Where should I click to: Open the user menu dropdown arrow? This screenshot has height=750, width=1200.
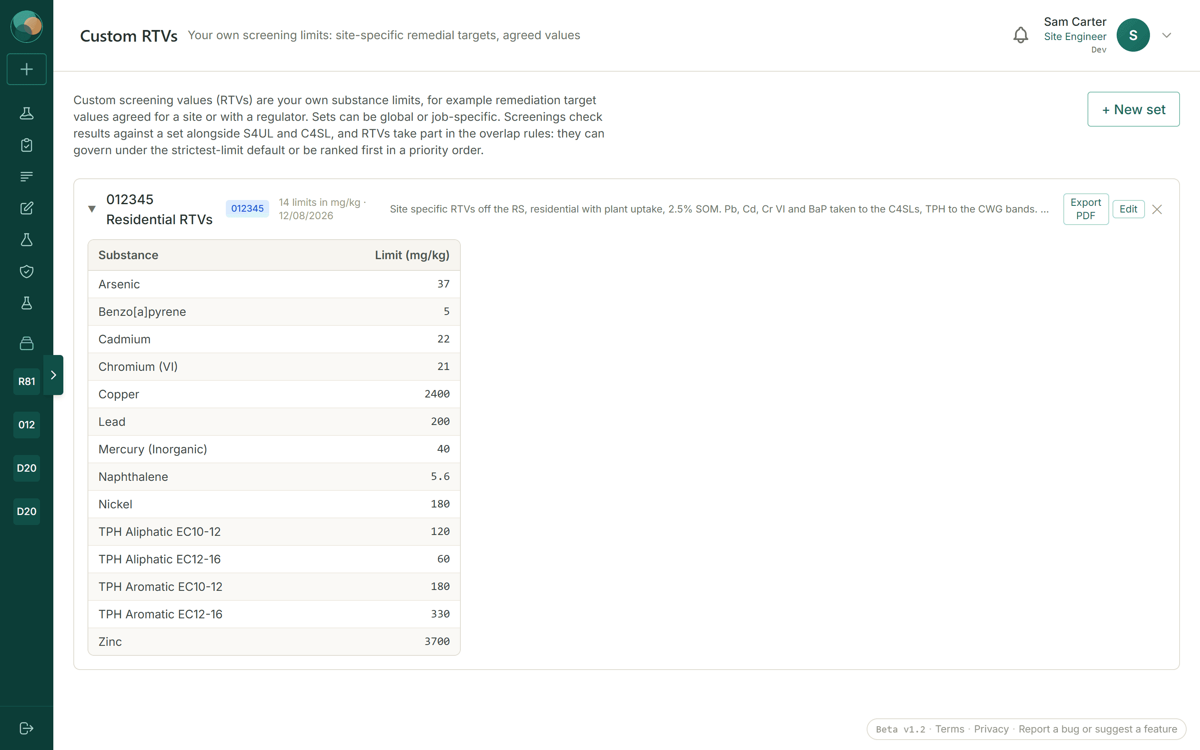1167,35
